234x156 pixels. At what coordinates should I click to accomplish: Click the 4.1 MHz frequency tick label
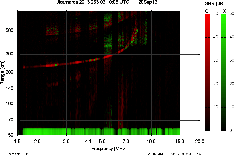(88, 141)
